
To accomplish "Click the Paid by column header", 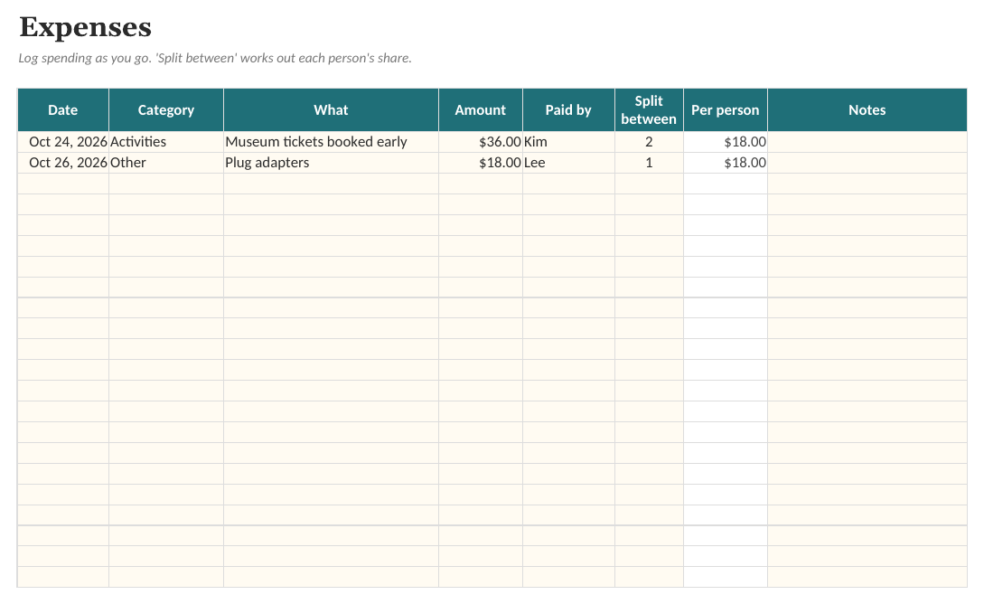I will point(568,110).
